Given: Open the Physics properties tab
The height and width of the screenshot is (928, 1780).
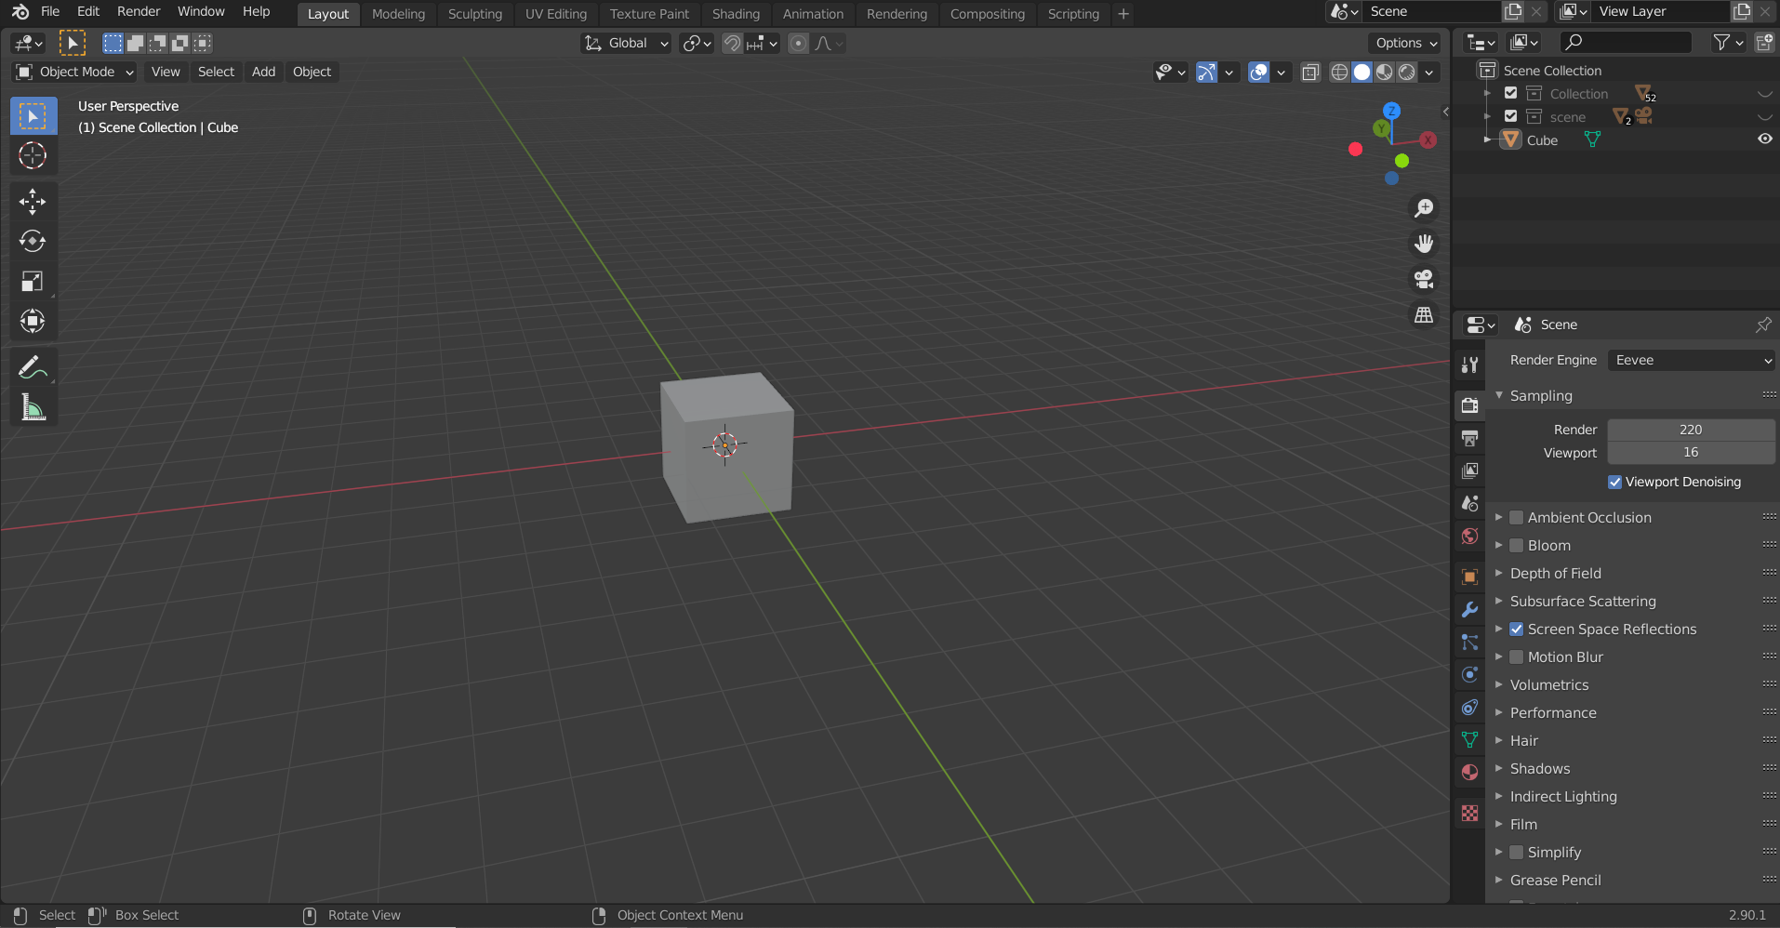Looking at the screenshot, I should point(1469,674).
